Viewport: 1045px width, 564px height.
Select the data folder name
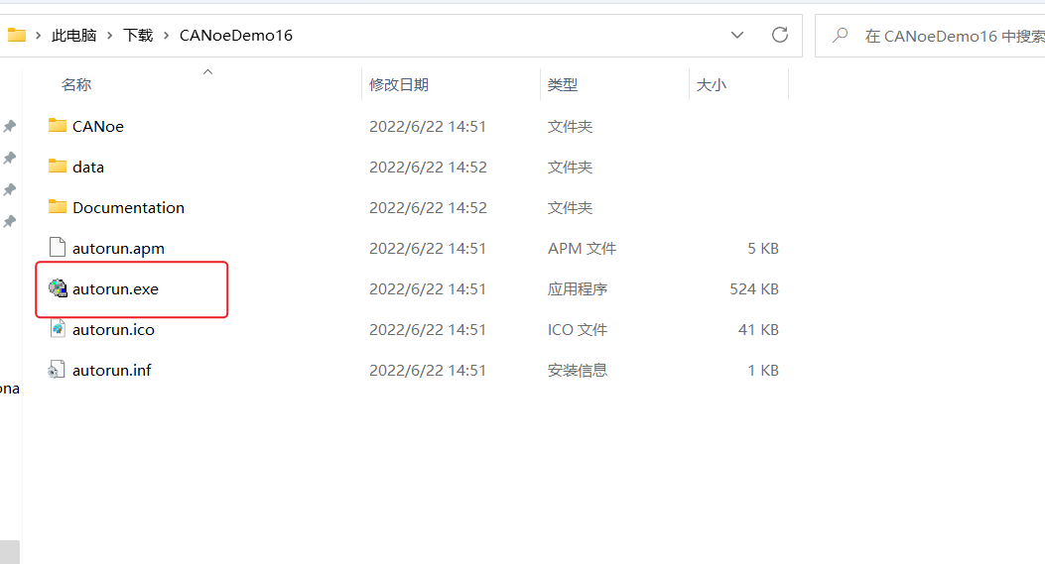(88, 168)
